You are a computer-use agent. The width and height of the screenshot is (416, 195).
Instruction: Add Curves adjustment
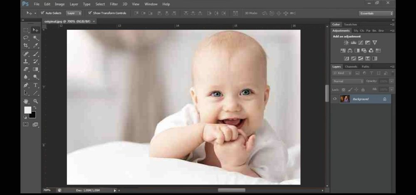pos(361,43)
